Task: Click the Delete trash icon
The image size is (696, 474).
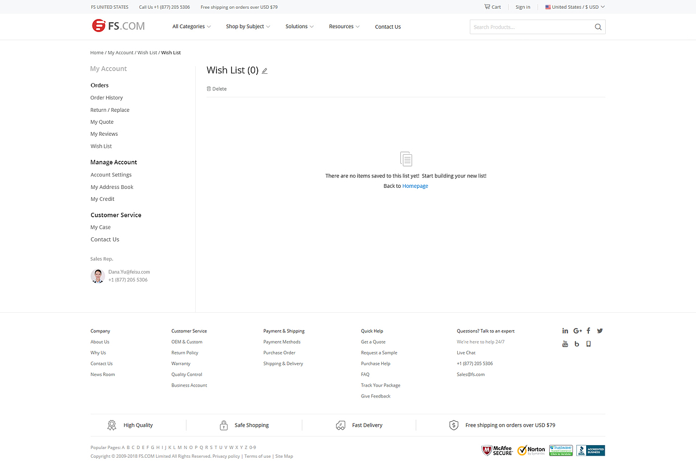Action: (x=209, y=89)
